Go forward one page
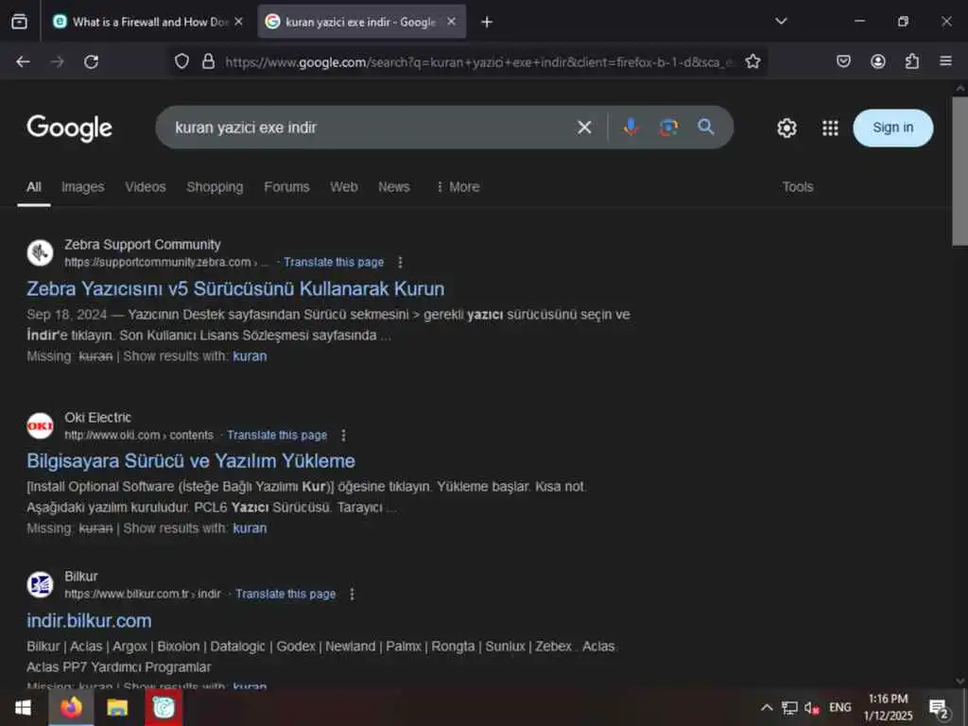This screenshot has width=968, height=726. pyautogui.click(x=57, y=61)
